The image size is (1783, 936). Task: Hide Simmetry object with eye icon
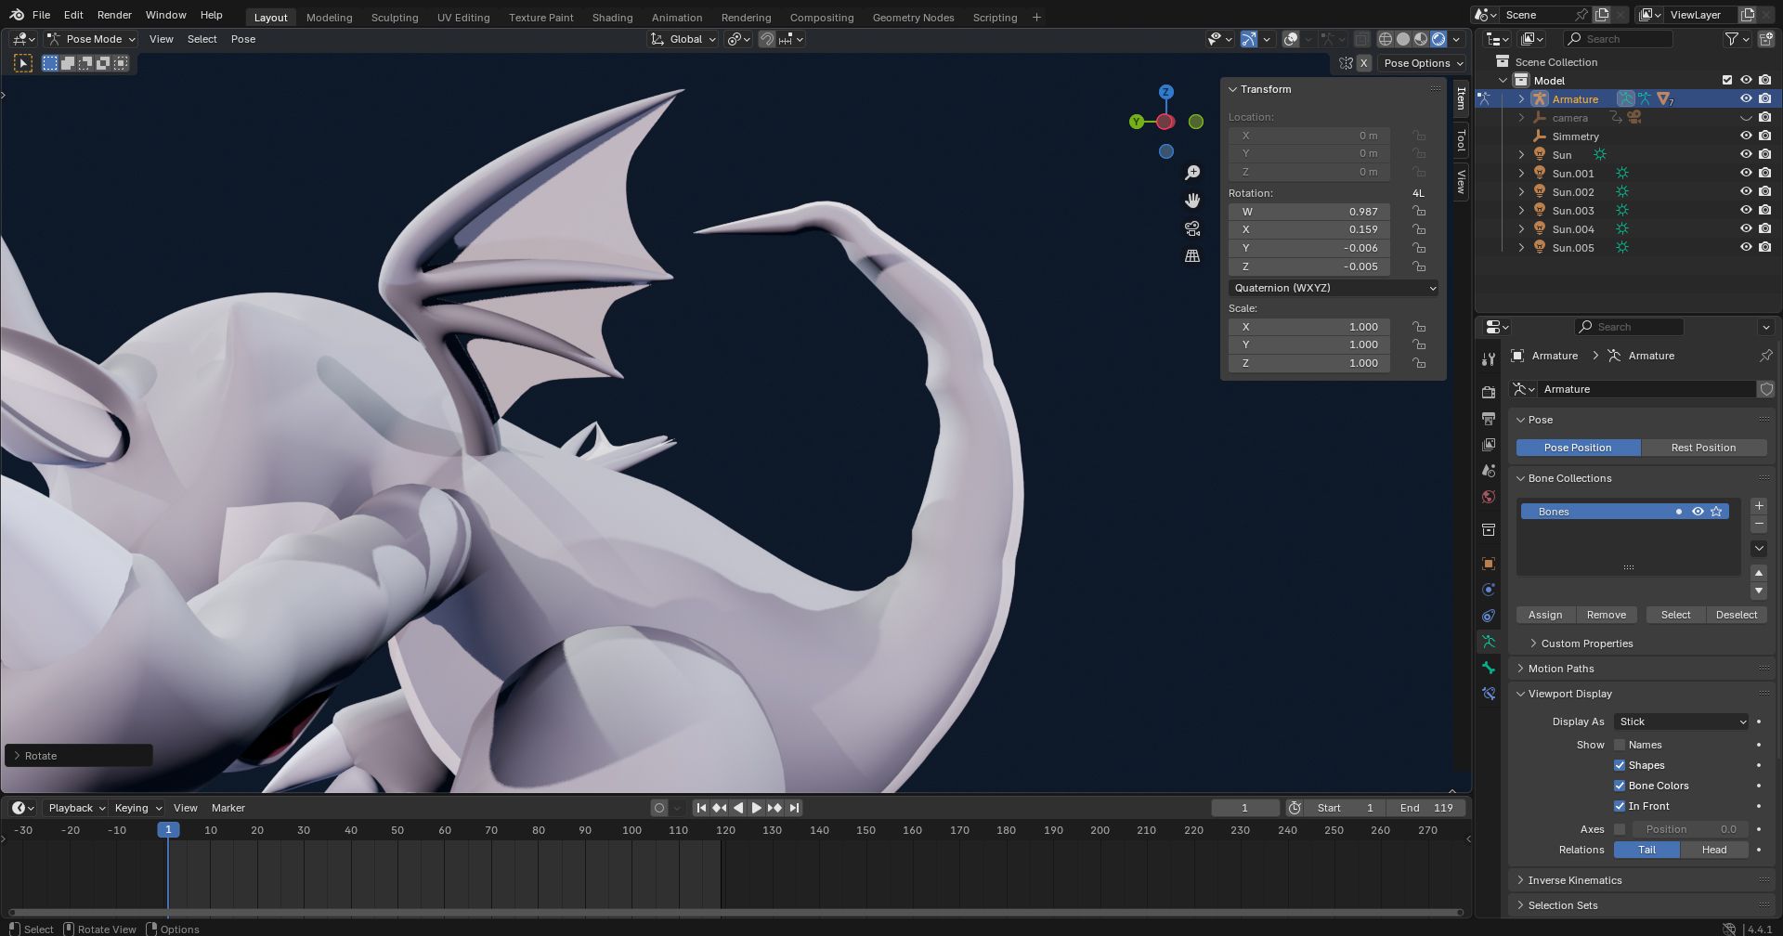pos(1746,136)
